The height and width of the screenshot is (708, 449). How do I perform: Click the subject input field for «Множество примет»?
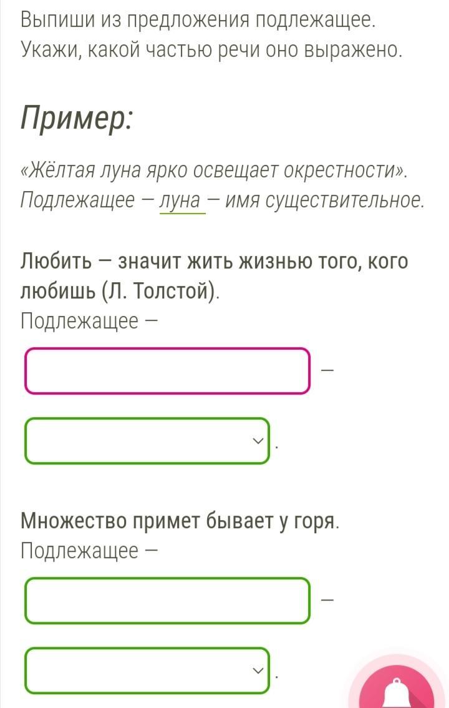tap(167, 601)
